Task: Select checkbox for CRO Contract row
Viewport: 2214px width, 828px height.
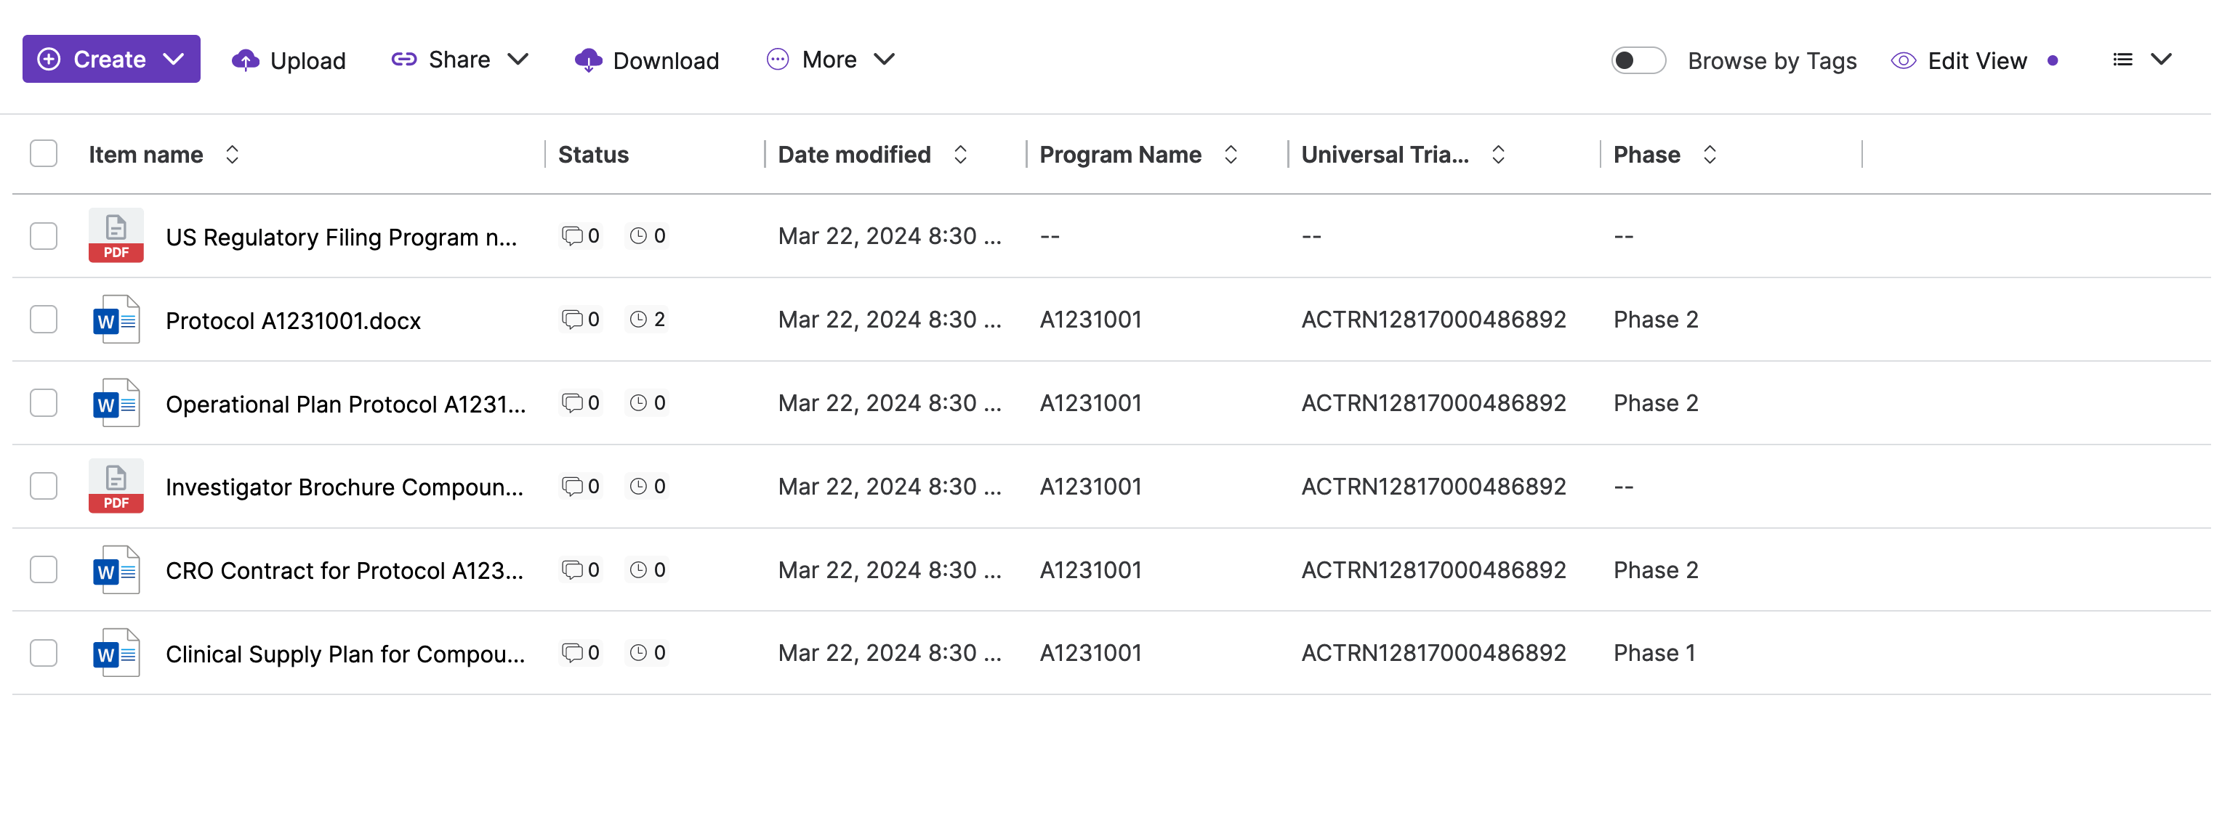Action: point(43,569)
